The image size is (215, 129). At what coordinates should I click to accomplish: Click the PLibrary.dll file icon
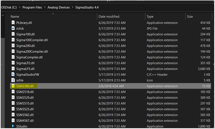[x=13, y=22]
